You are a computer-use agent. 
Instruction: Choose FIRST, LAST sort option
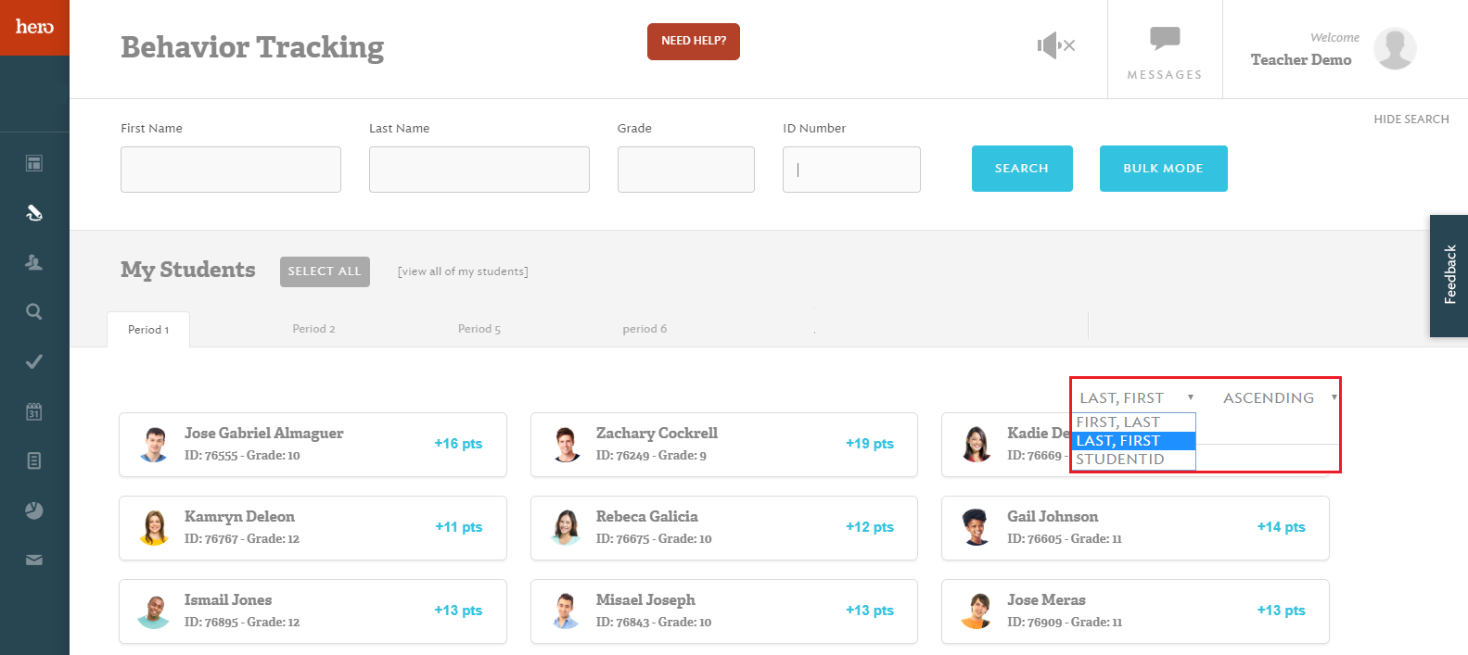point(1134,422)
